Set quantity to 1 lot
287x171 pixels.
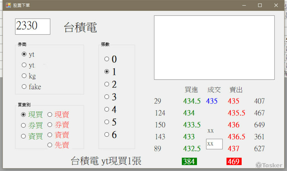coord(107,72)
